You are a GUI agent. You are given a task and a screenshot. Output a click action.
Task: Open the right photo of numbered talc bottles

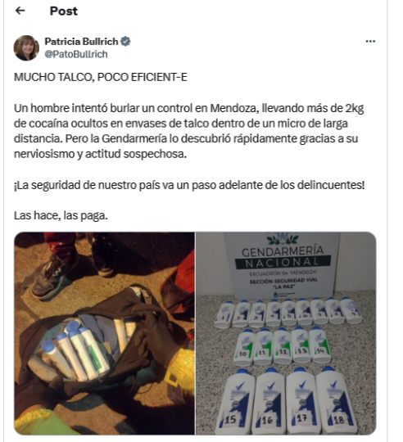click(x=286, y=333)
